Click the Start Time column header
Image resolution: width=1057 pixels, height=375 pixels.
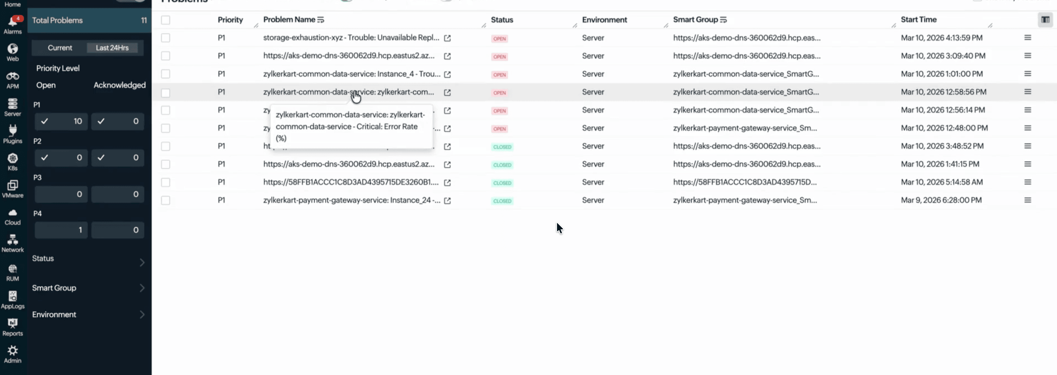pyautogui.click(x=918, y=20)
